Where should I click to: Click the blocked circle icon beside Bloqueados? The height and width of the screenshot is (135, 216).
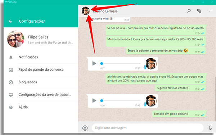click(x=11, y=82)
